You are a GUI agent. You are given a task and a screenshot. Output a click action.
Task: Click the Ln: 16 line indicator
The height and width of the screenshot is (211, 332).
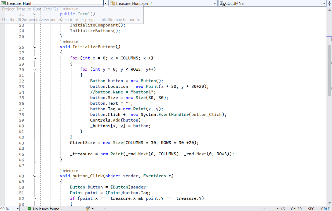pos(280,209)
